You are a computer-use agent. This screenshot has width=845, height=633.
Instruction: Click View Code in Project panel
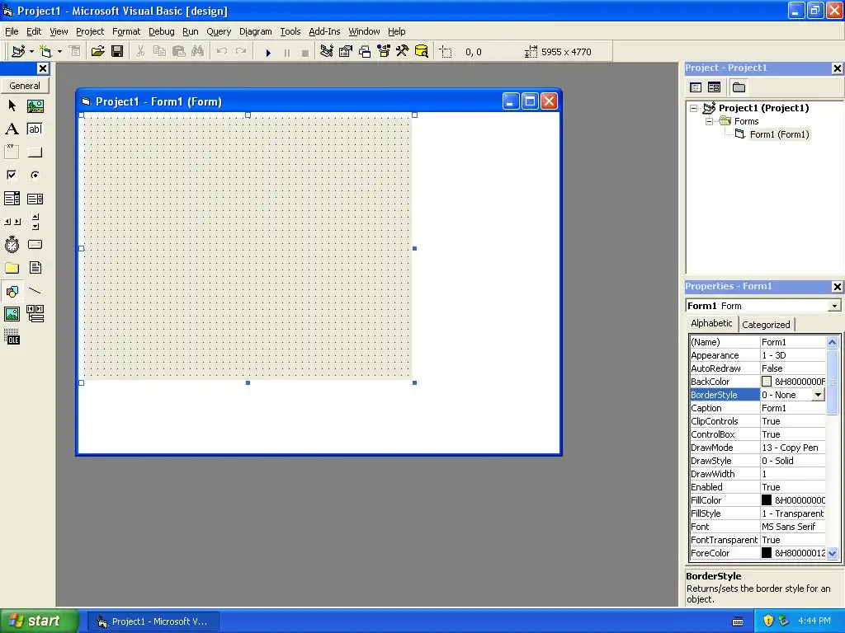coord(696,87)
